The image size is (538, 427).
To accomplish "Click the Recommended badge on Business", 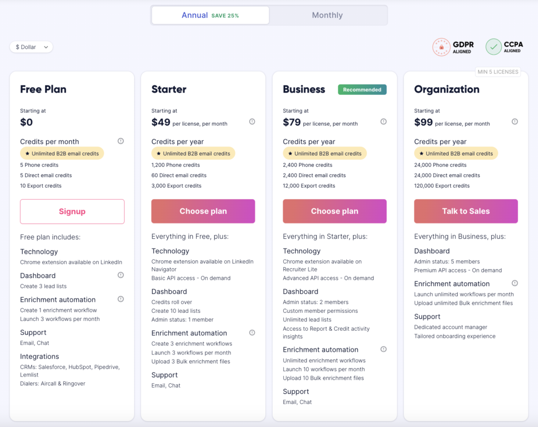I will 362,90.
